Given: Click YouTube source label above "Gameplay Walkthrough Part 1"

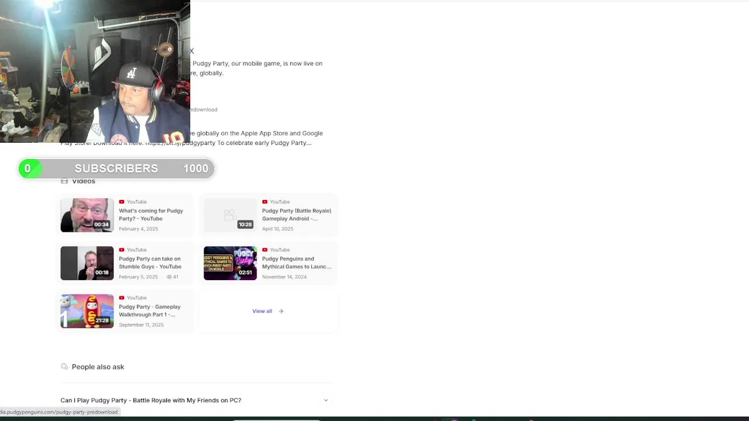Looking at the screenshot, I should (x=136, y=298).
